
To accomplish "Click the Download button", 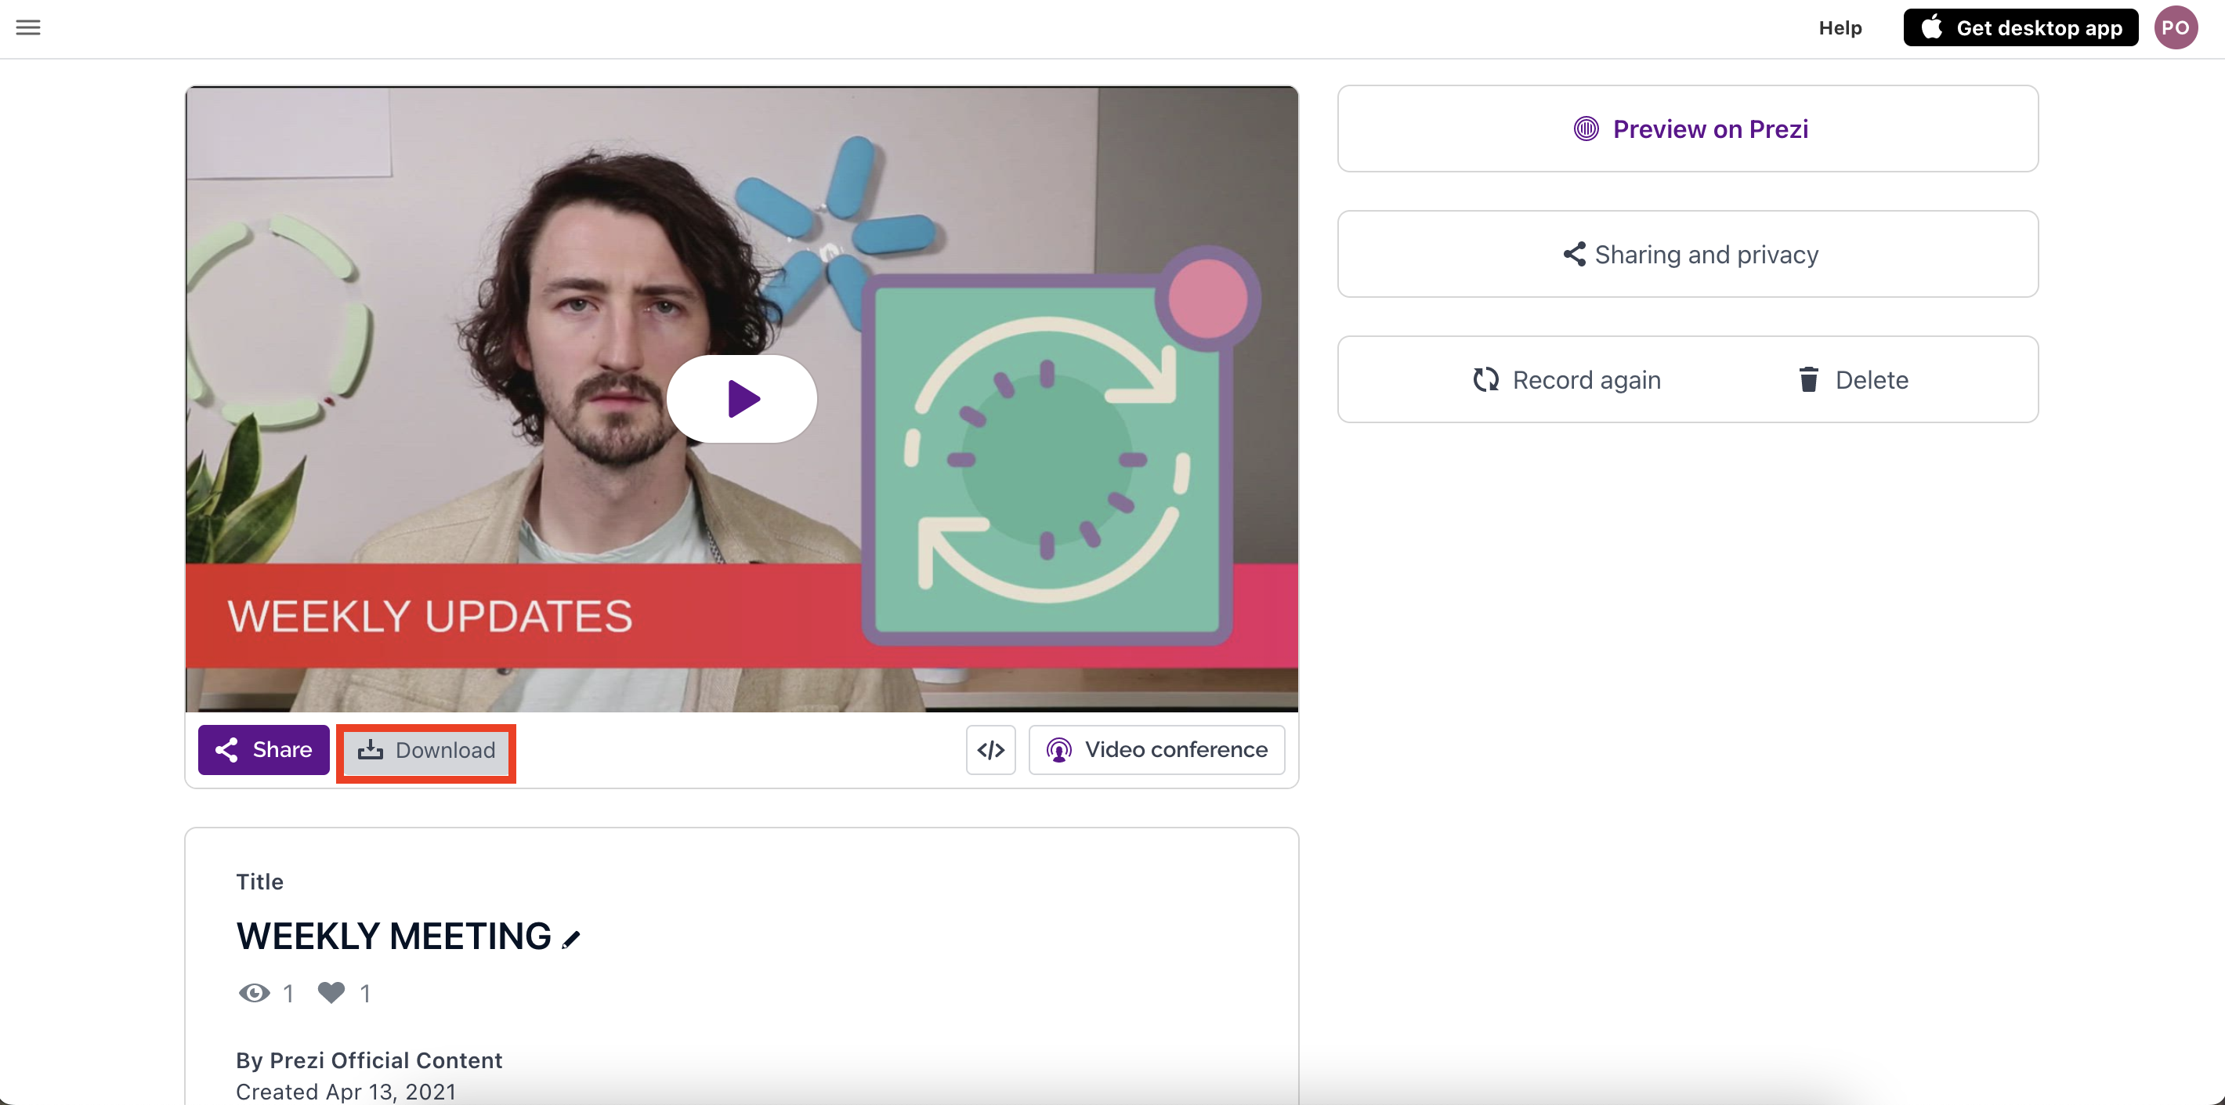I will 427,750.
